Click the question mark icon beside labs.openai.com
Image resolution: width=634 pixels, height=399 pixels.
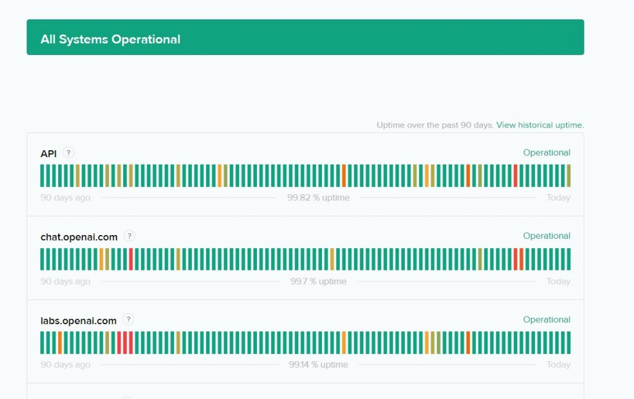(x=128, y=320)
